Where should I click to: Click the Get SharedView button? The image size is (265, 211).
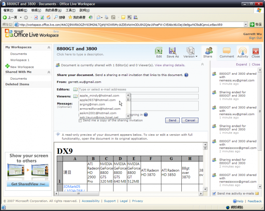click(28, 184)
